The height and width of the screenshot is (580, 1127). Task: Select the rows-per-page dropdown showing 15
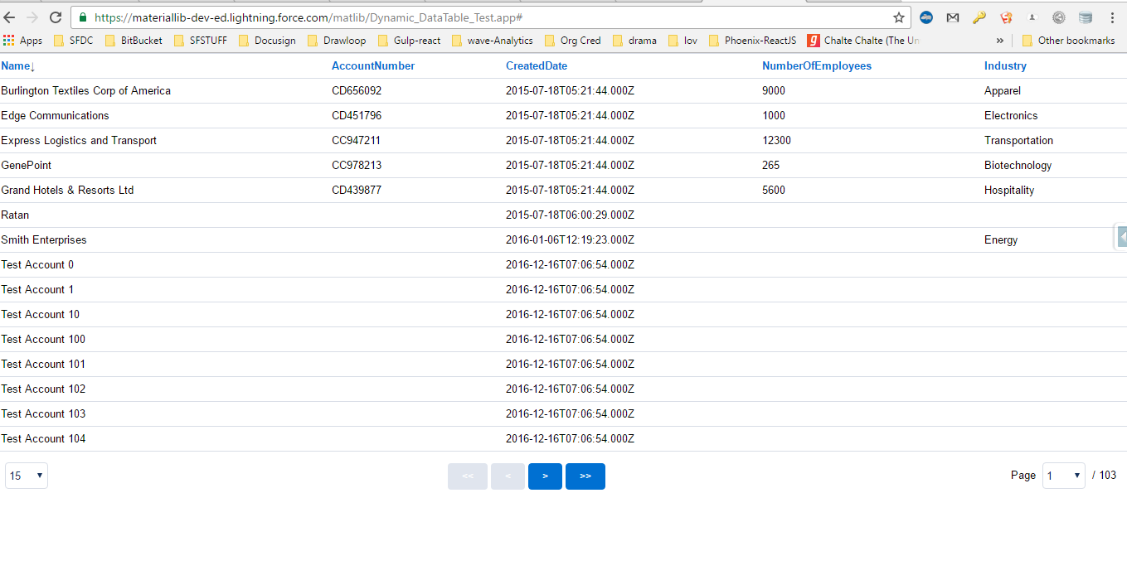(x=27, y=476)
